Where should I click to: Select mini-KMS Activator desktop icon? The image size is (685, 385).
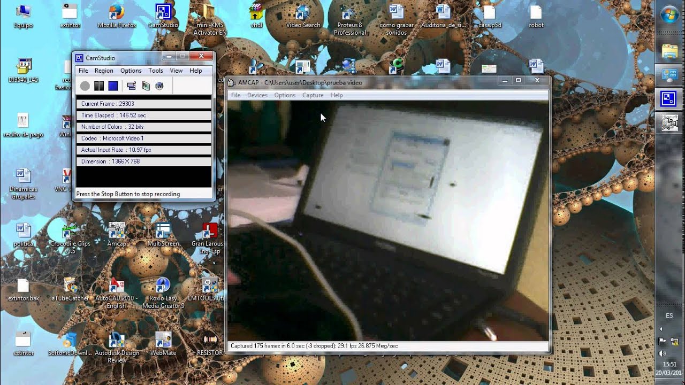point(210,20)
